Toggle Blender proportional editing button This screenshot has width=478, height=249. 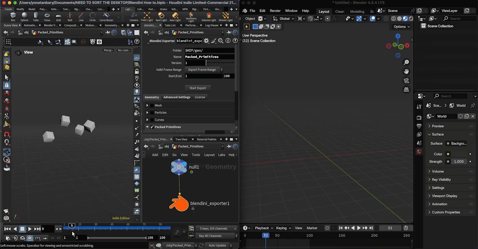[327, 19]
